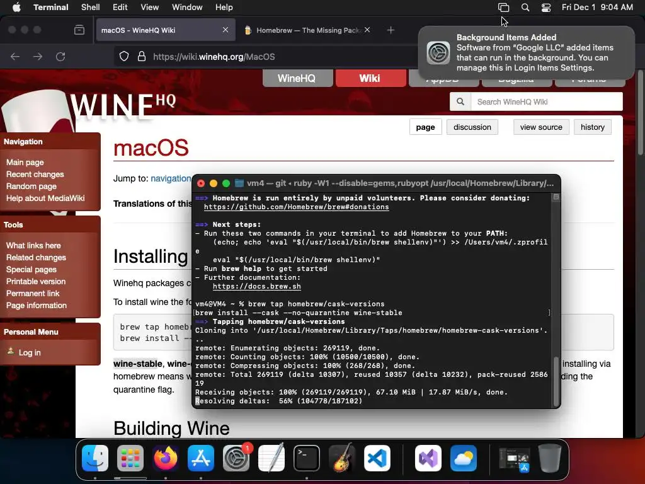Open Related changes link
The width and height of the screenshot is (645, 484).
tap(36, 257)
